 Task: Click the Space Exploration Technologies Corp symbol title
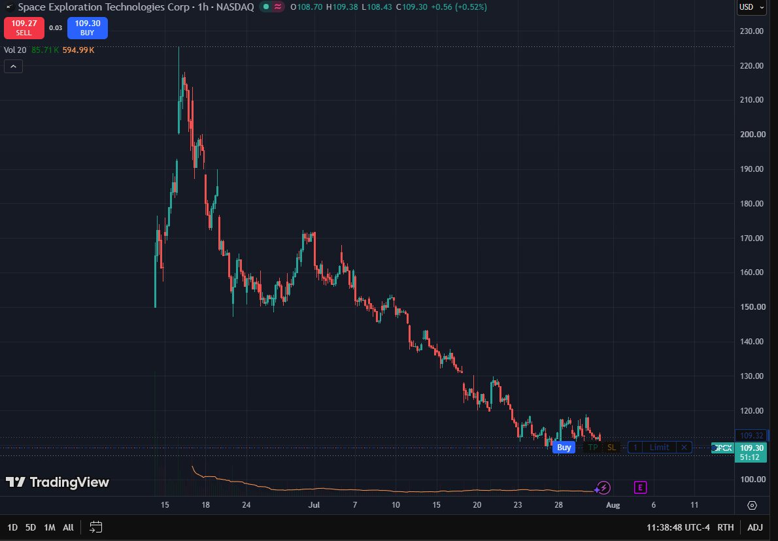pos(104,7)
